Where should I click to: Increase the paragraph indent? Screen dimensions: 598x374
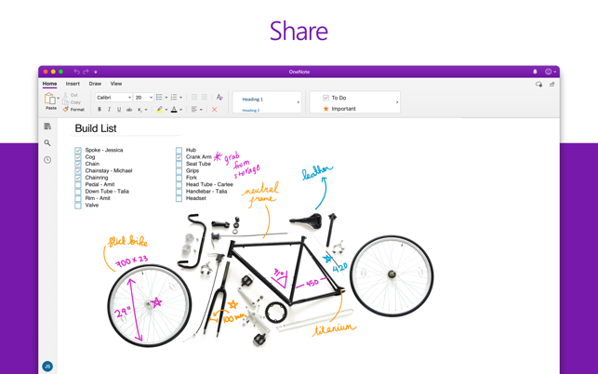tap(204, 98)
